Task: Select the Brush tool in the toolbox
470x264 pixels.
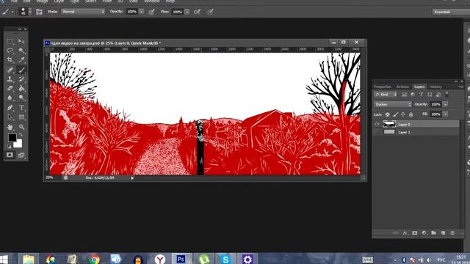Action: tap(21, 70)
